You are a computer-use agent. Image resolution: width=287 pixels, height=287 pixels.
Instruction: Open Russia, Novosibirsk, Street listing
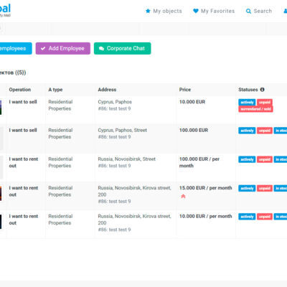126,159
